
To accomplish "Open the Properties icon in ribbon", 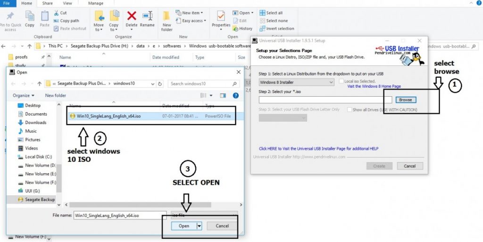I will point(221,19).
